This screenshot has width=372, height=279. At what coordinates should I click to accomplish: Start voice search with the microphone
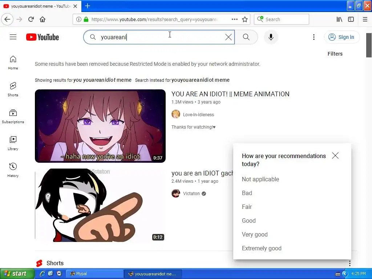click(x=271, y=37)
